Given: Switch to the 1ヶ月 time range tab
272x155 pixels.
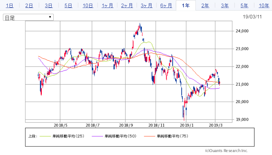Looking at the screenshot, I should point(107,6).
